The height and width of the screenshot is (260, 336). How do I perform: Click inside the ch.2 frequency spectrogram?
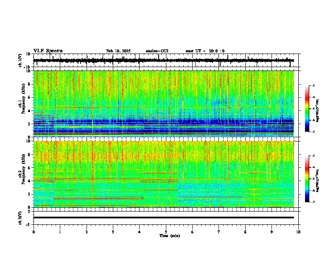tap(164, 174)
